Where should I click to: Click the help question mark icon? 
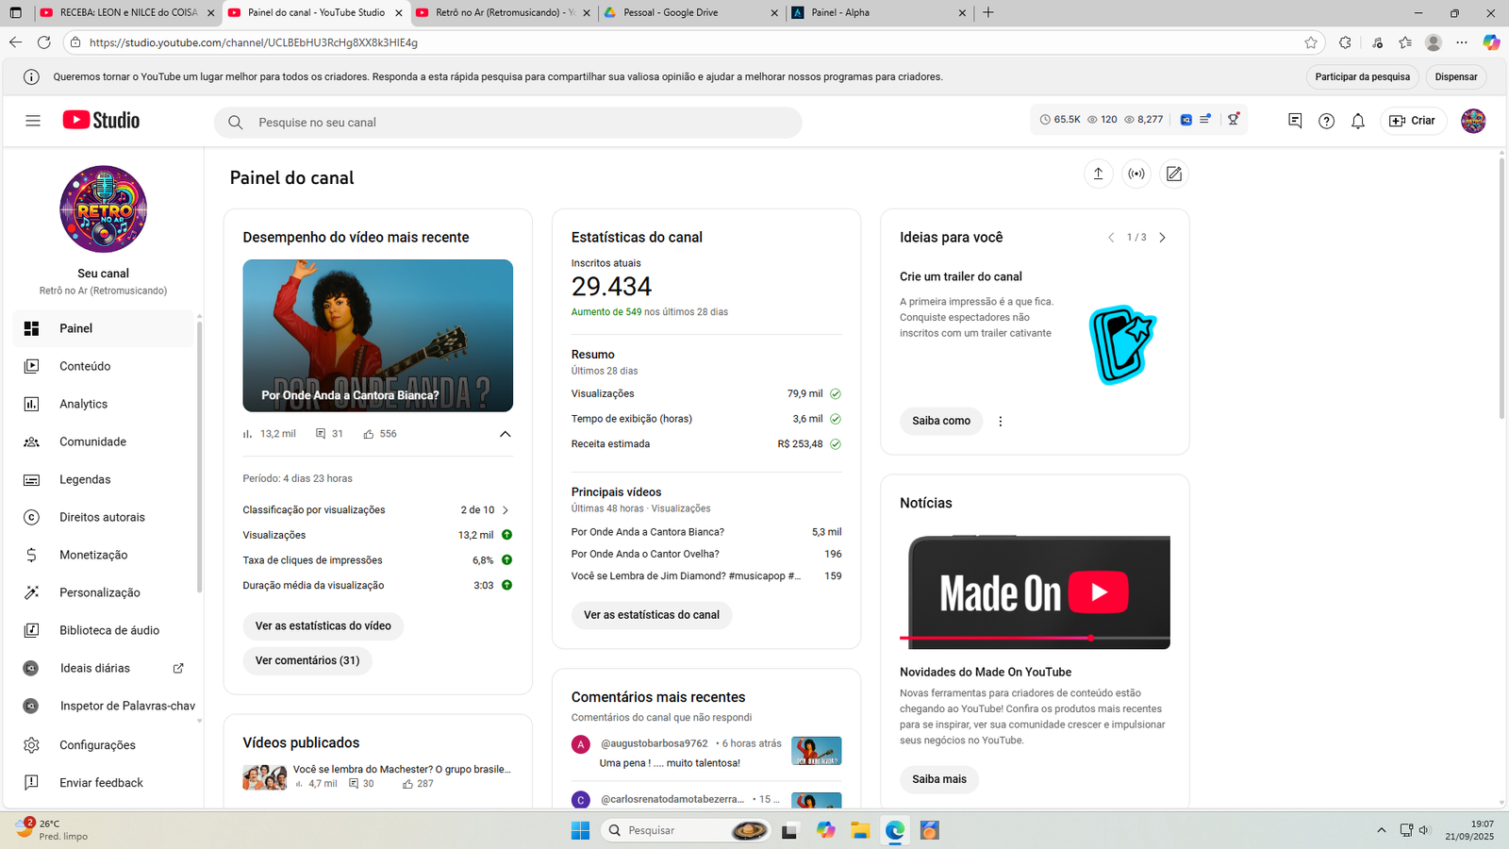tap(1326, 121)
